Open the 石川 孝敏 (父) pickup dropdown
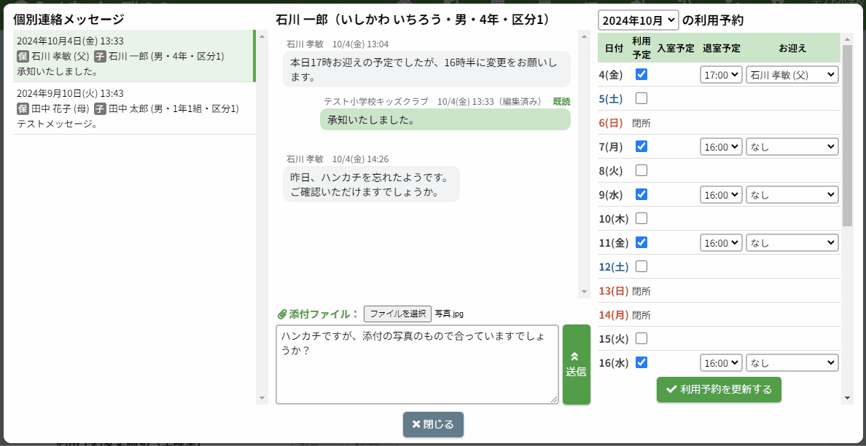This screenshot has width=866, height=446. tap(792, 74)
